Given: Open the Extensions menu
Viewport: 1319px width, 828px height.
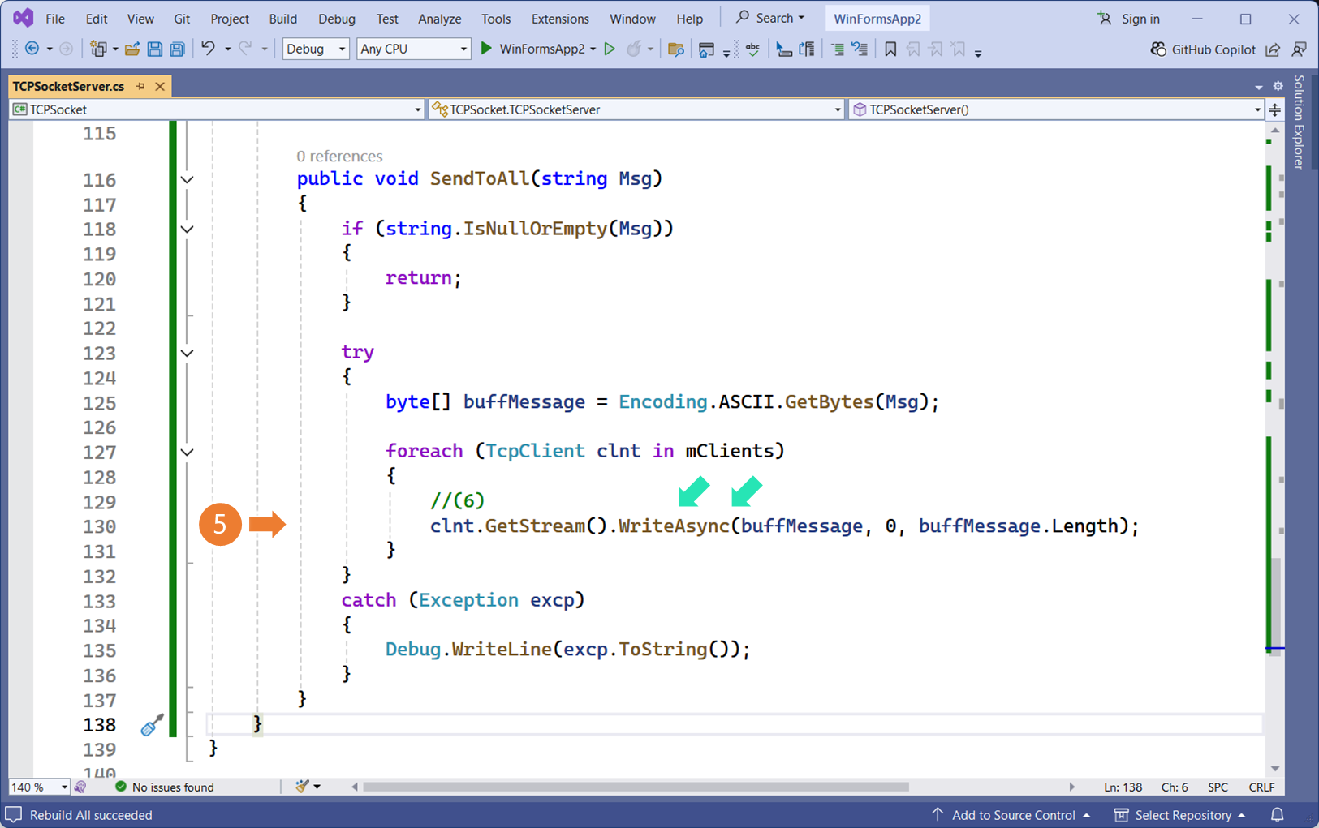Looking at the screenshot, I should tap(560, 19).
